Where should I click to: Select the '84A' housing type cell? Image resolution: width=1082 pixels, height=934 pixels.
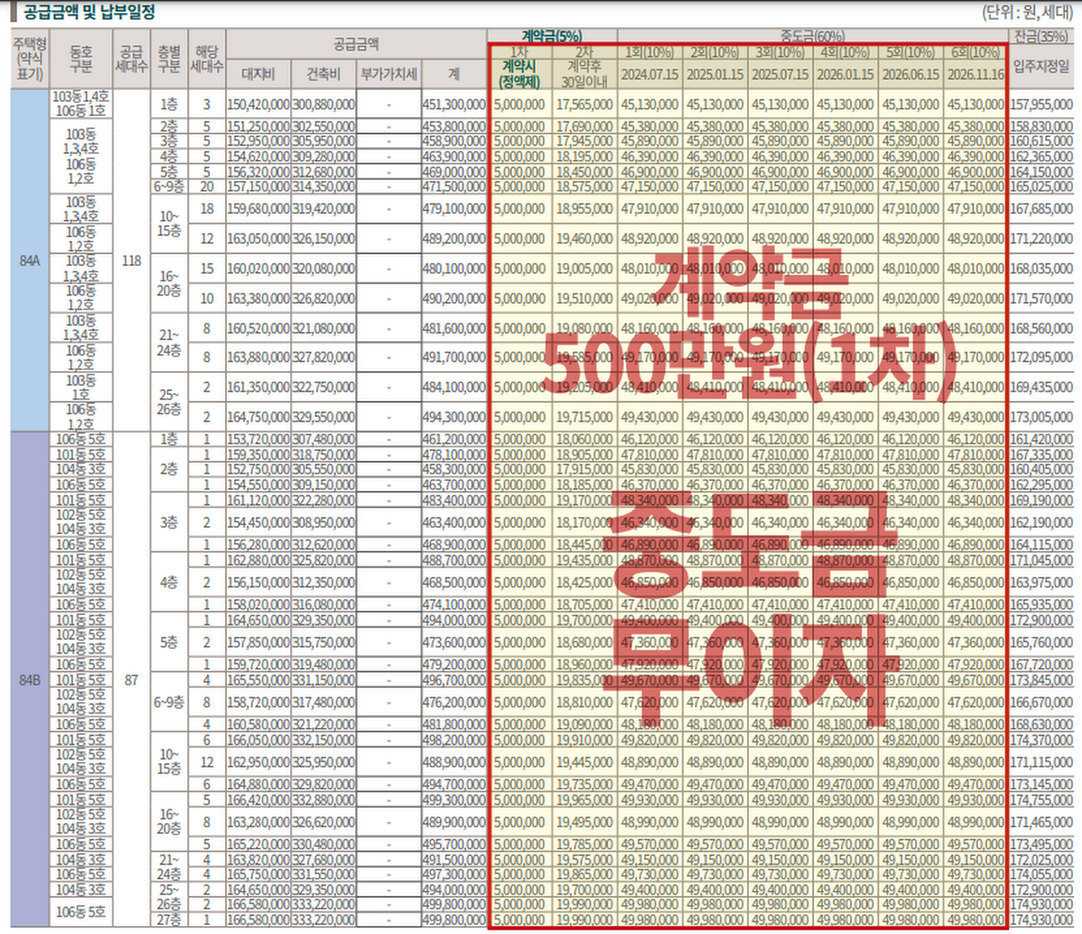30,260
